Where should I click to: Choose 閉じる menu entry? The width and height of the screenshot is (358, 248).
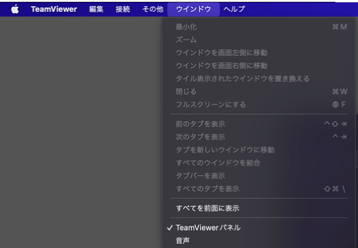tap(259, 92)
